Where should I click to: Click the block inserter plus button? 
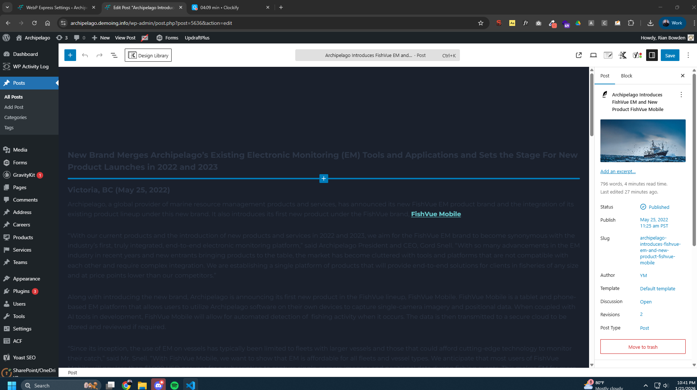[70, 55]
